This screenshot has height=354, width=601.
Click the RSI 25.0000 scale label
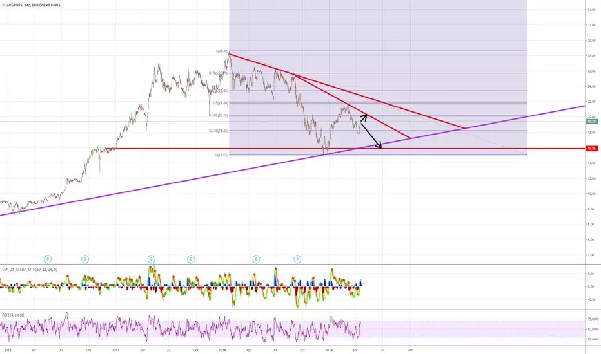[x=593, y=339]
